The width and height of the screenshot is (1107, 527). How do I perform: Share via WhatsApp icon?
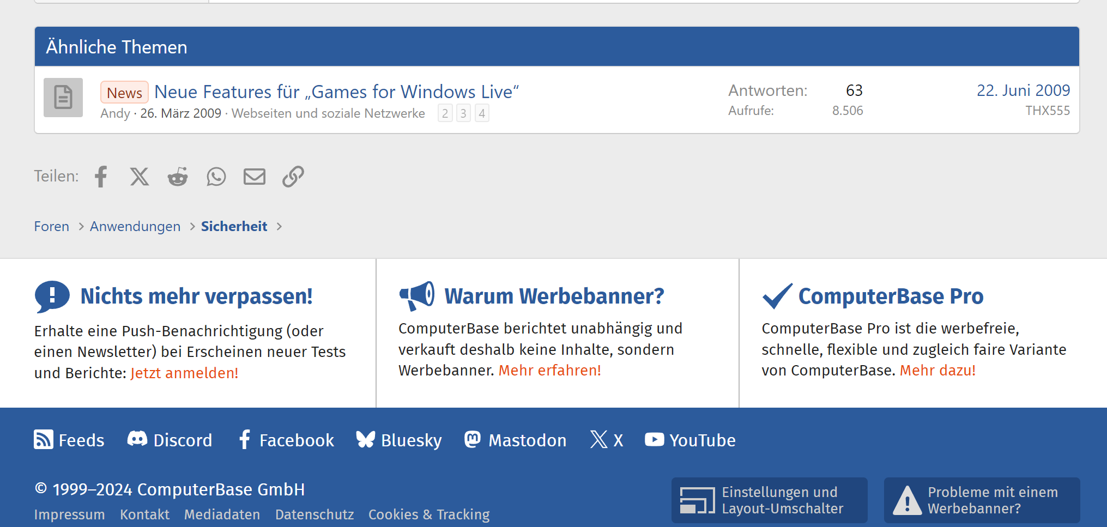click(x=216, y=177)
